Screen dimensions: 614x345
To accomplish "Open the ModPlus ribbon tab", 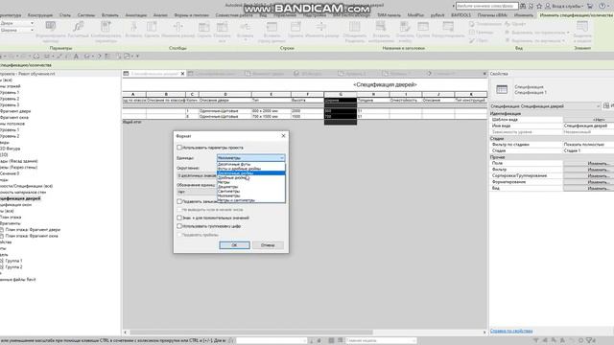I will [415, 15].
